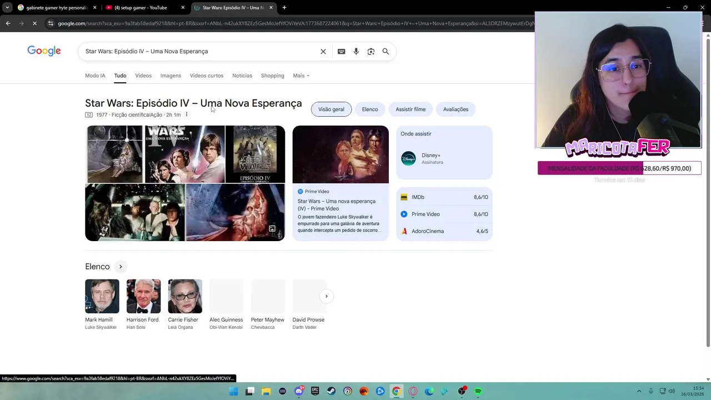Open the Episódio IV poster thumbnail
711x400 pixels.
255,154
